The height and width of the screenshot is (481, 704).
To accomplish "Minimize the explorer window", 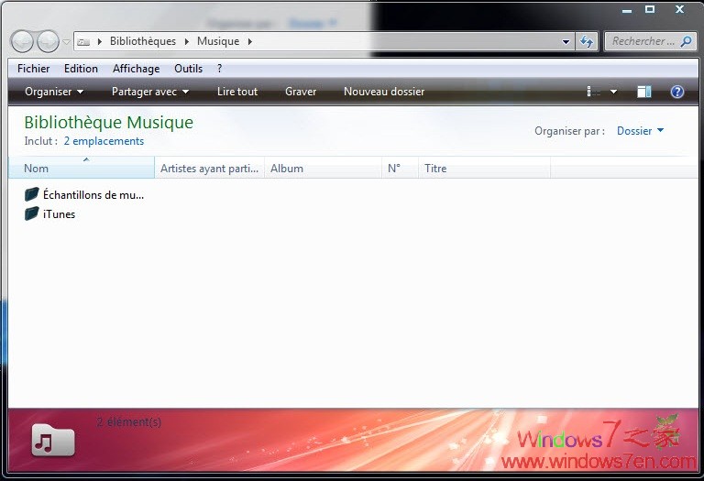I will point(627,10).
